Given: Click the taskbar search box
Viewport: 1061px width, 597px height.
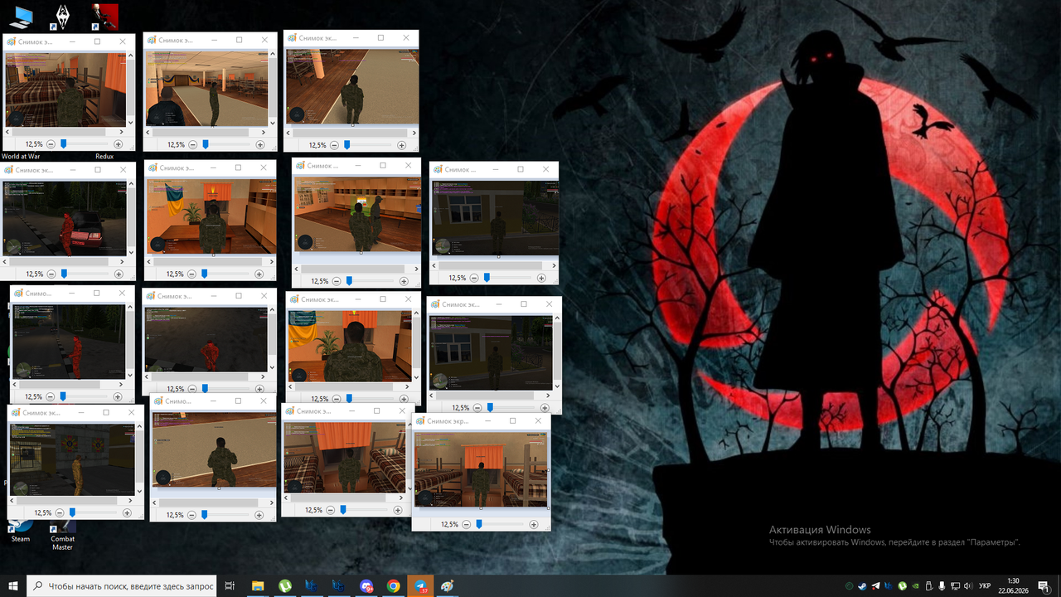Looking at the screenshot, I should click(121, 585).
